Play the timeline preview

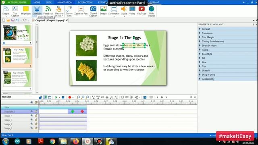click(x=56, y=97)
